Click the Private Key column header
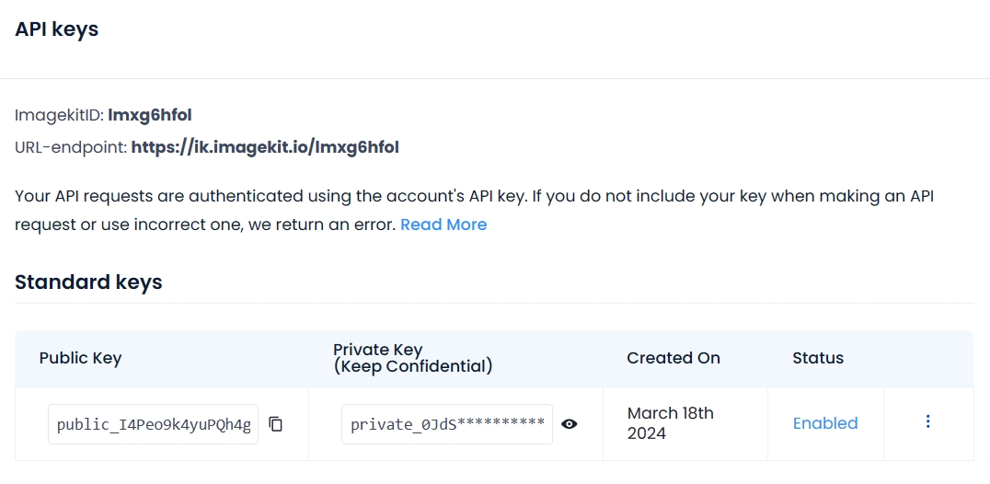 [x=377, y=350]
